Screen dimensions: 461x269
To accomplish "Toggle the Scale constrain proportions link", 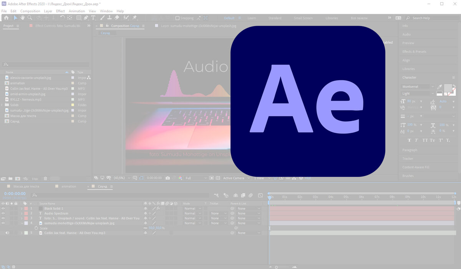I will pos(145,228).
